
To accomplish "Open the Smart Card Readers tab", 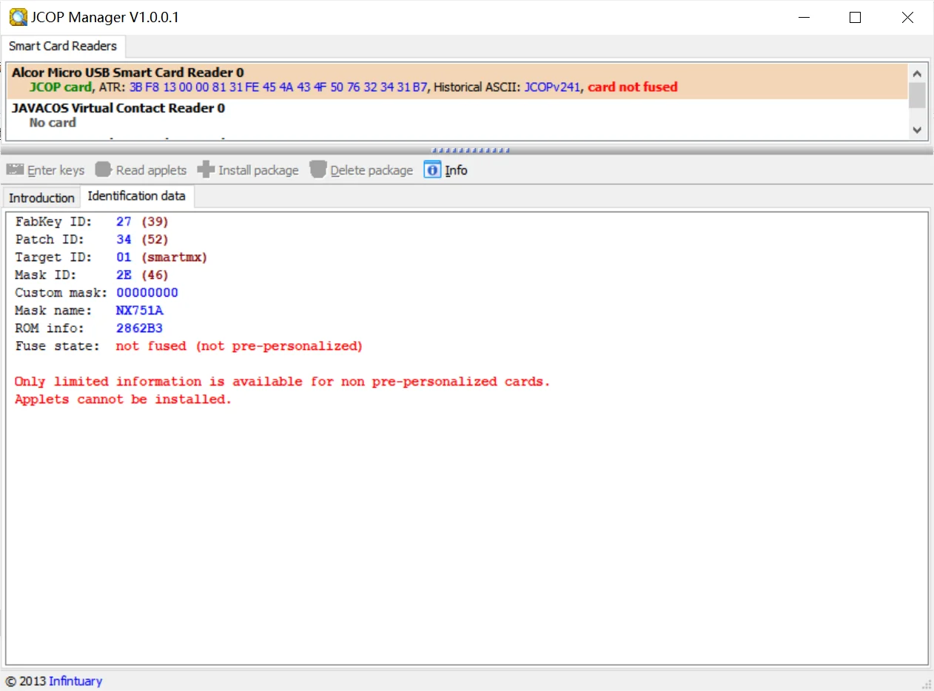I will point(63,46).
